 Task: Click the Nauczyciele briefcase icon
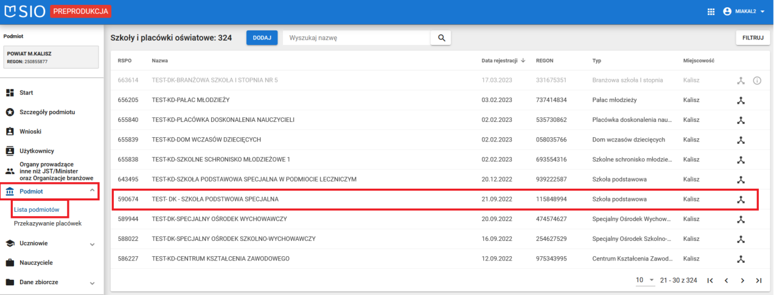tap(10, 263)
